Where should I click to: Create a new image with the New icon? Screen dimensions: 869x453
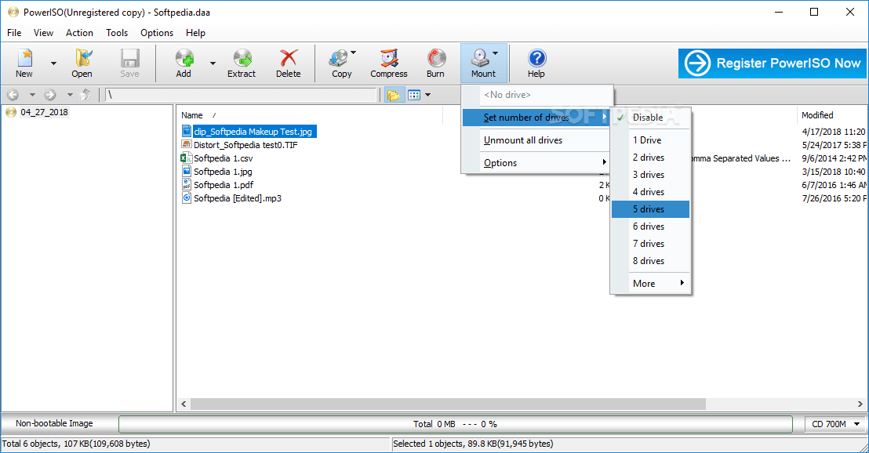pos(24,63)
